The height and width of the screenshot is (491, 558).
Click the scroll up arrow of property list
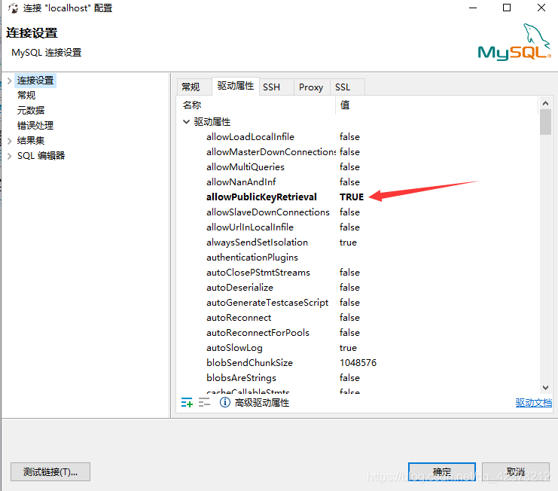[545, 103]
